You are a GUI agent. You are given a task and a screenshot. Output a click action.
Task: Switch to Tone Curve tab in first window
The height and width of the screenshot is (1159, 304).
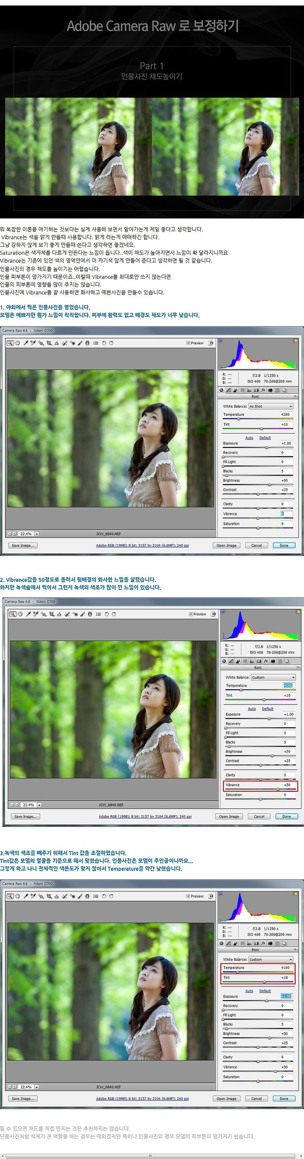pyautogui.click(x=228, y=390)
